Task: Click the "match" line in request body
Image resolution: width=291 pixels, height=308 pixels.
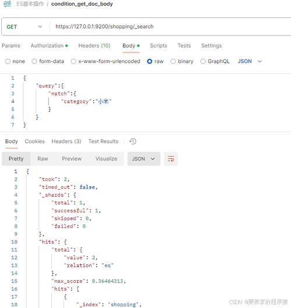Action: pyautogui.click(x=62, y=94)
